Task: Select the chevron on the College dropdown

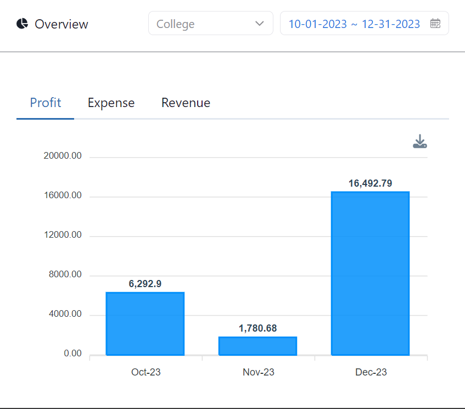Action: 259,23
